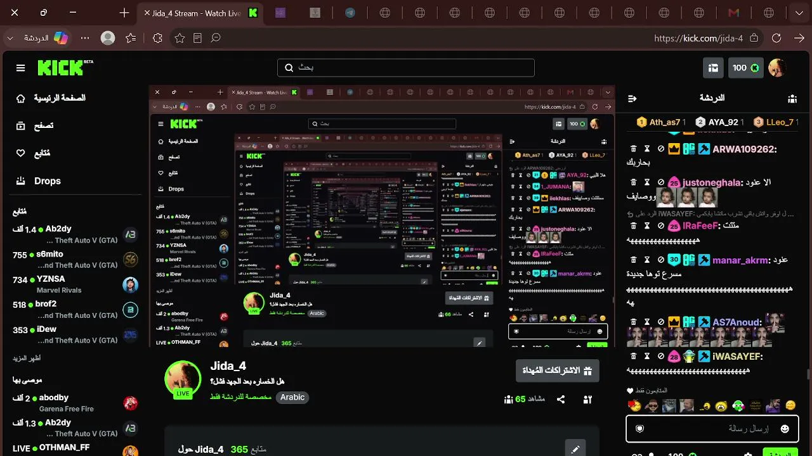The width and height of the screenshot is (812, 456).
Task: Delete ARWA109262's message with the trash icon
Action: click(x=633, y=149)
